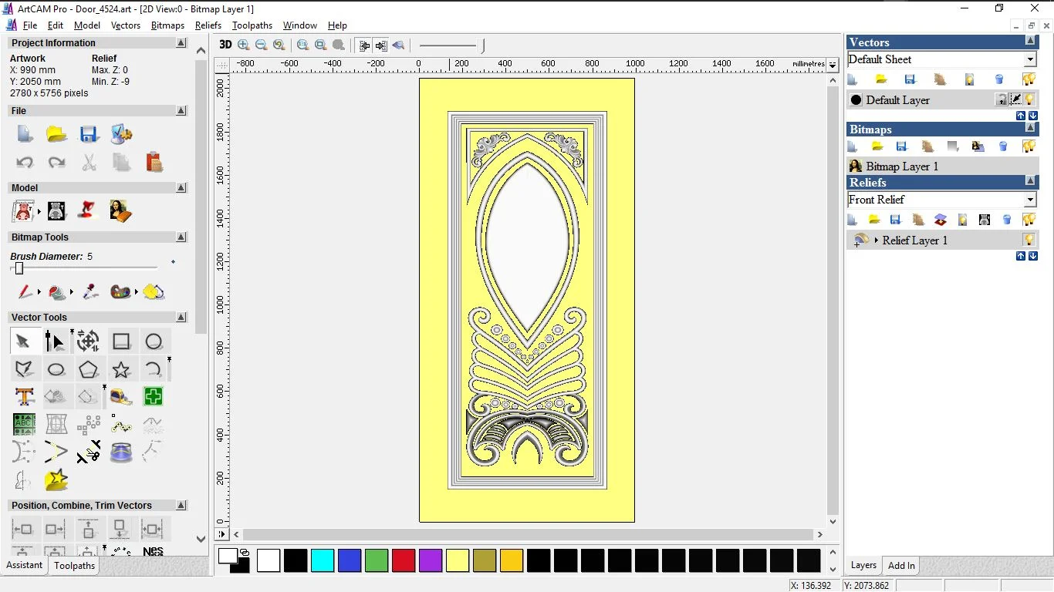
Task: Open the Default Sheet dropdown
Action: [1030, 59]
